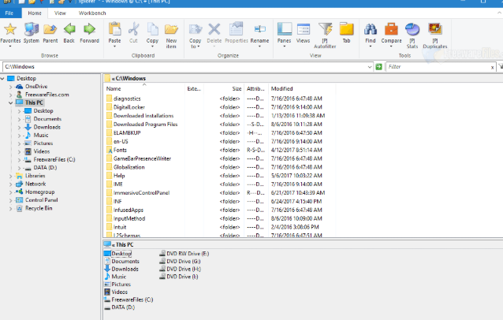Click the Delete X icon
Image resolution: width=503 pixels, height=320 pixels.
pos(214,29)
